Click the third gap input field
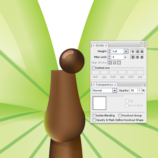 (140, 72)
